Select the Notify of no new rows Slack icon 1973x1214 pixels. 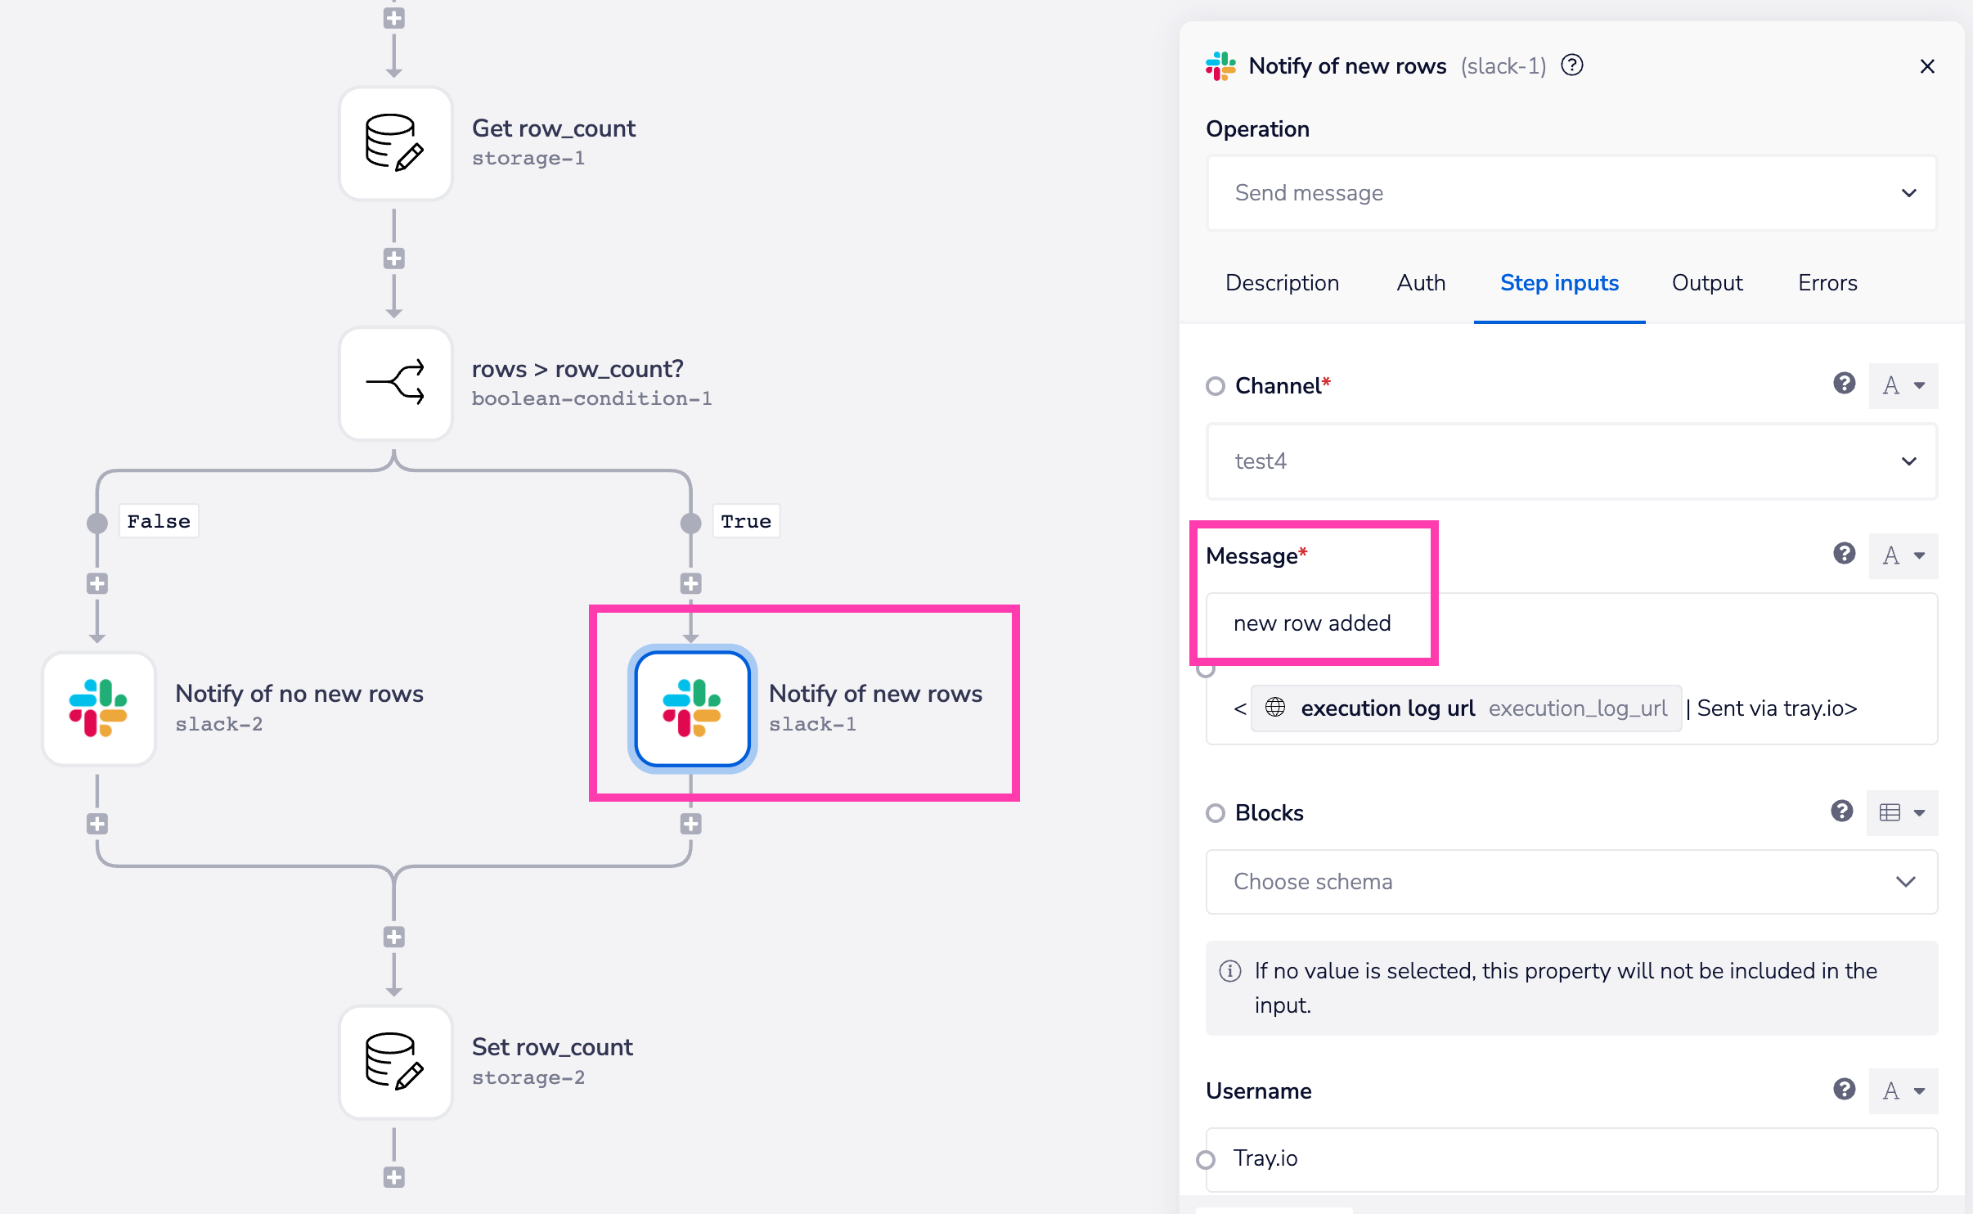[x=98, y=708]
